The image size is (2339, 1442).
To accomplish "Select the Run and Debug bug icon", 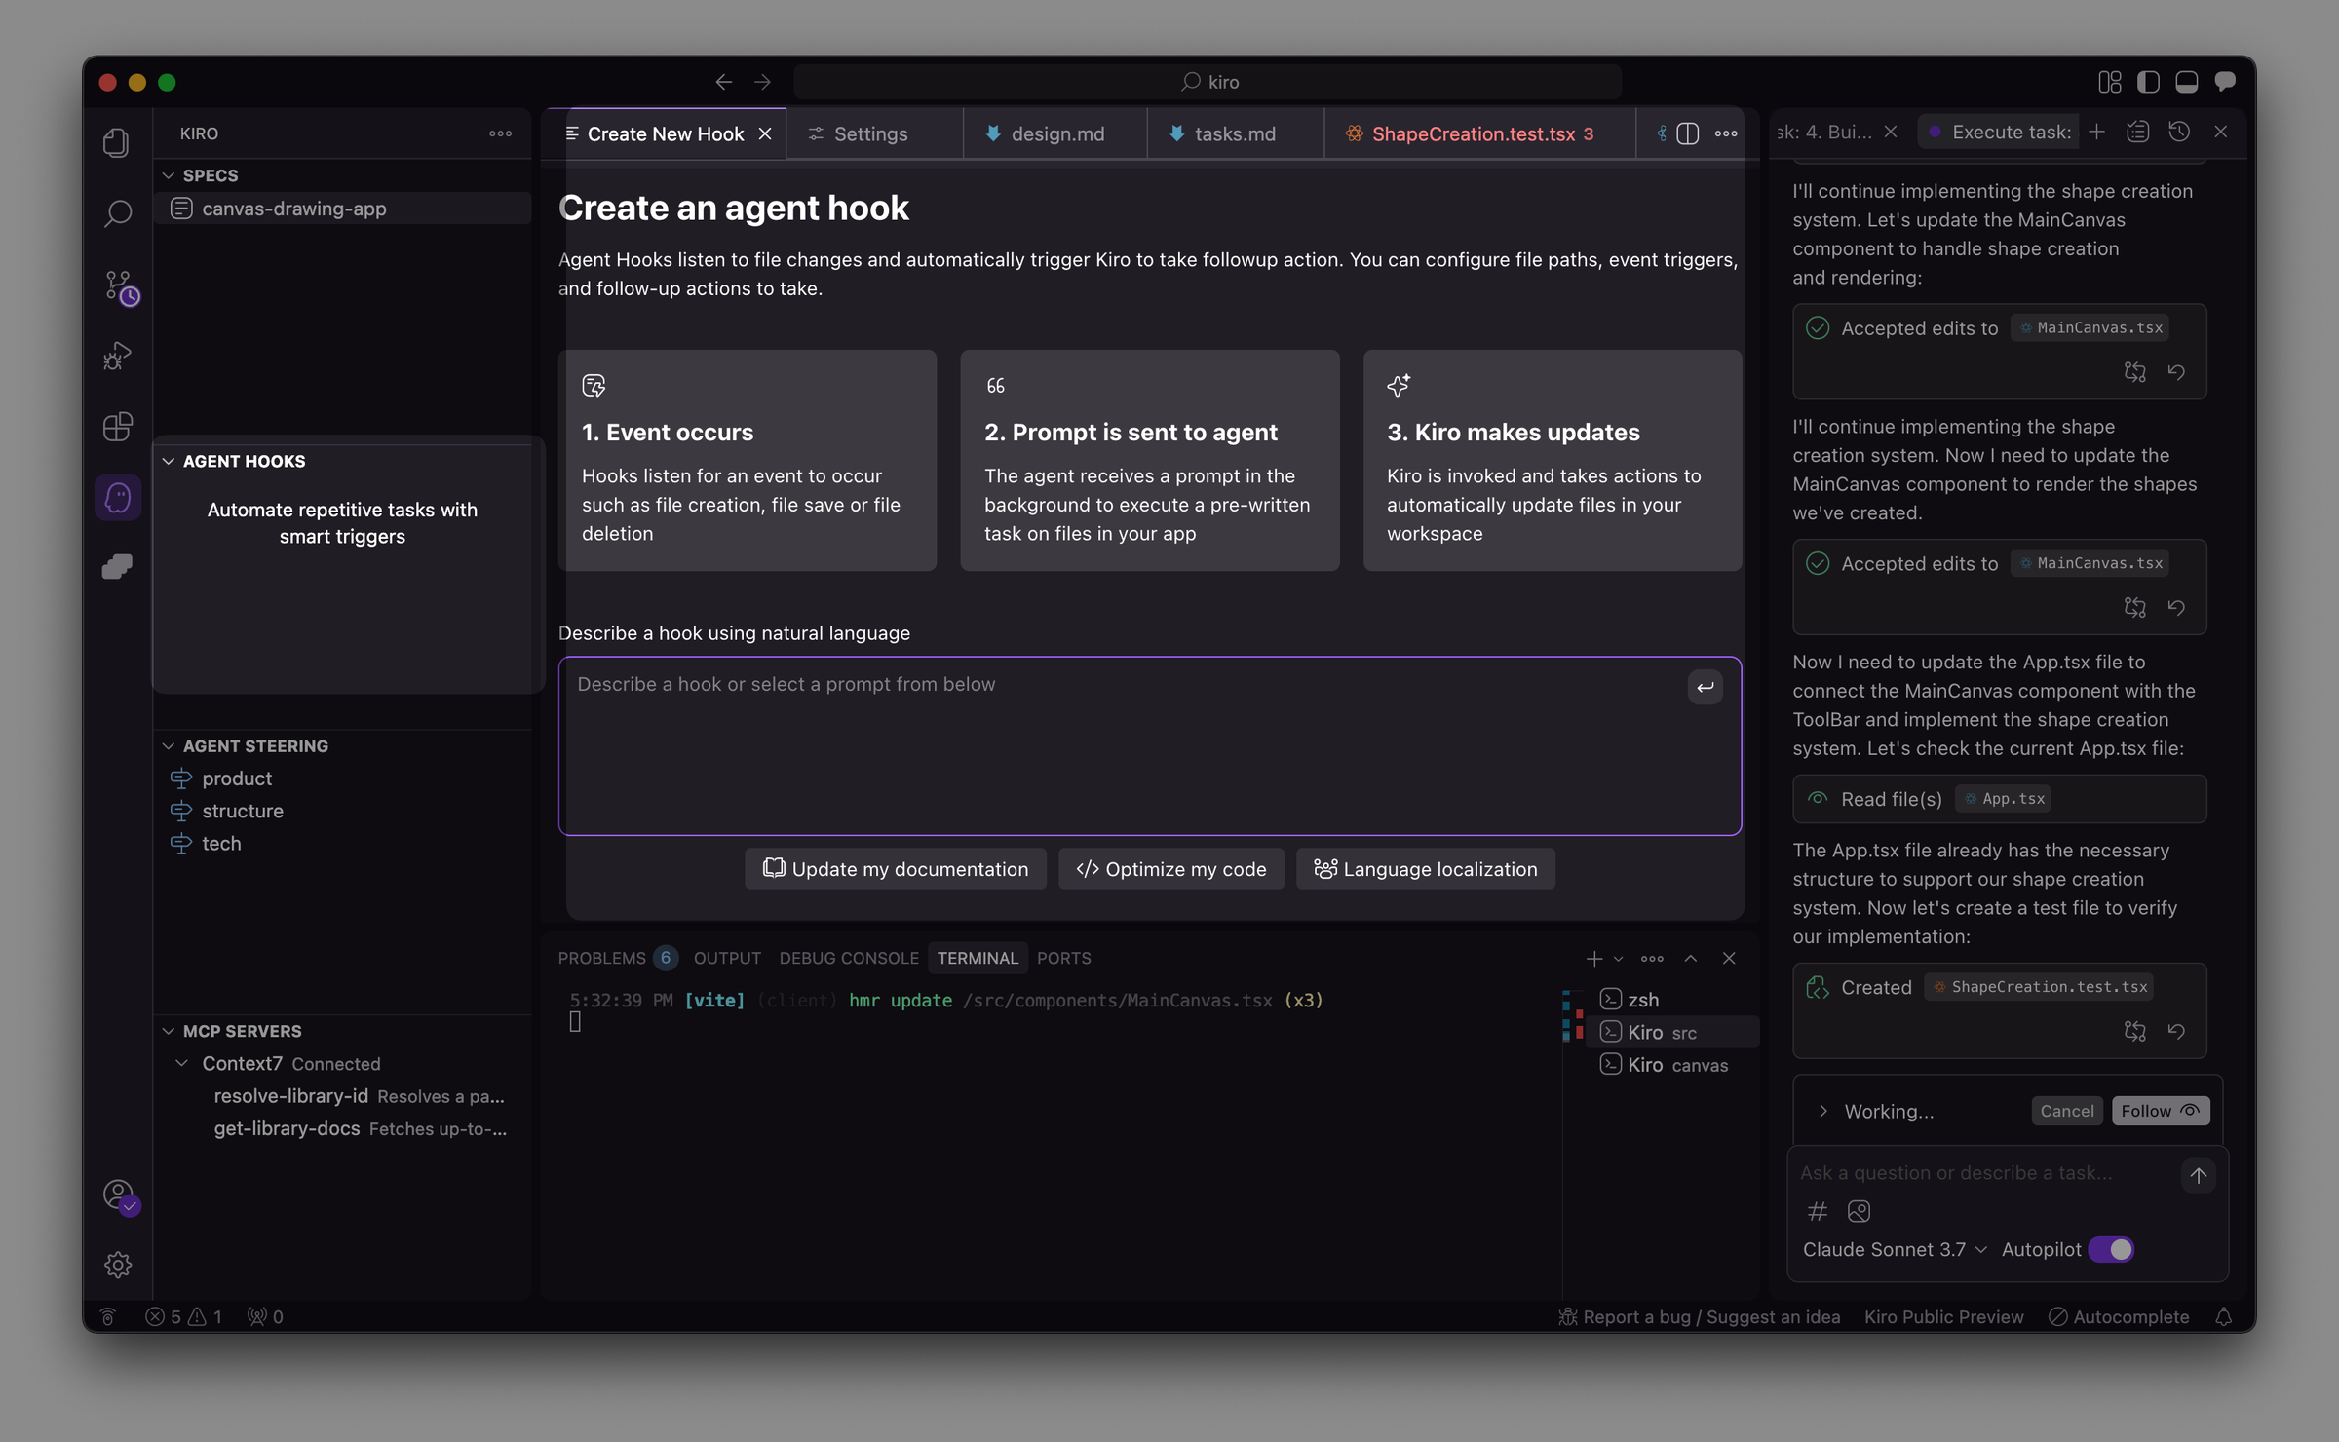I will pos(117,355).
